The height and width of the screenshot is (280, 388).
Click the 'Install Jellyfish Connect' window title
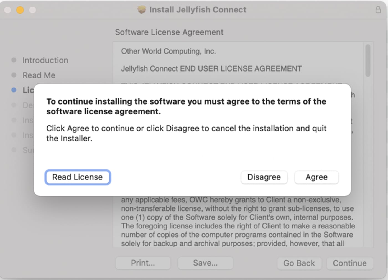click(x=198, y=10)
